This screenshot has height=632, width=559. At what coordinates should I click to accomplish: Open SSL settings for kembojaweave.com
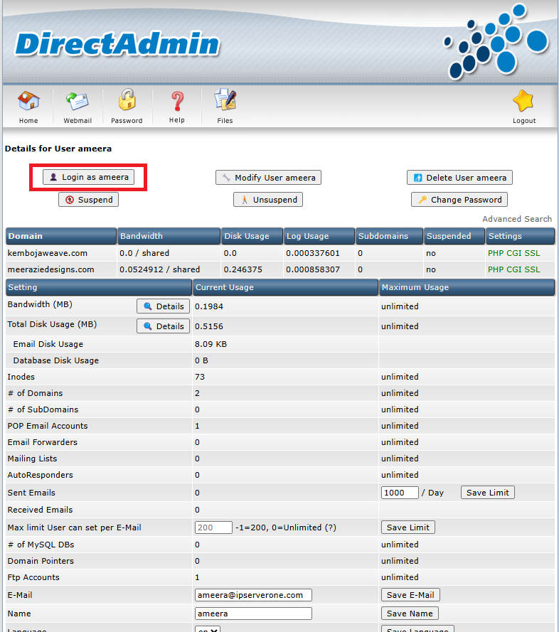pos(532,253)
